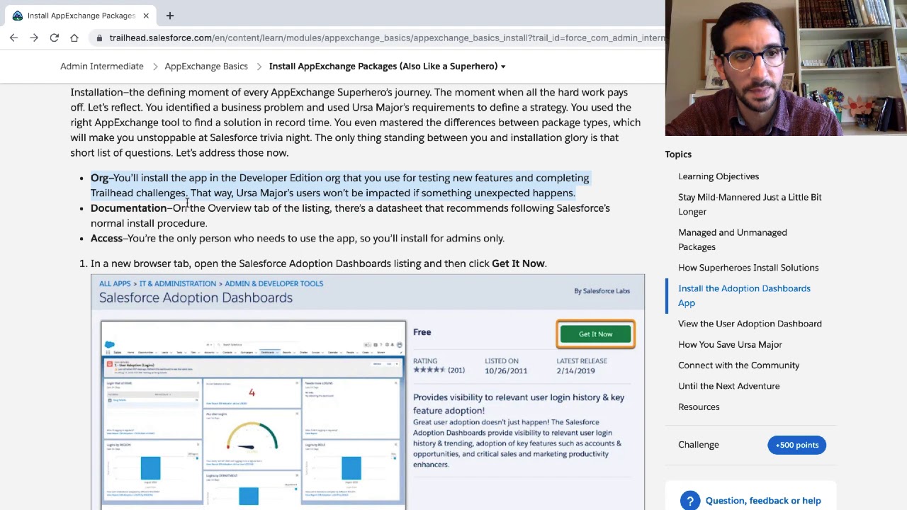Image resolution: width=907 pixels, height=510 pixels.
Task: Click the browser home icon
Action: [74, 38]
